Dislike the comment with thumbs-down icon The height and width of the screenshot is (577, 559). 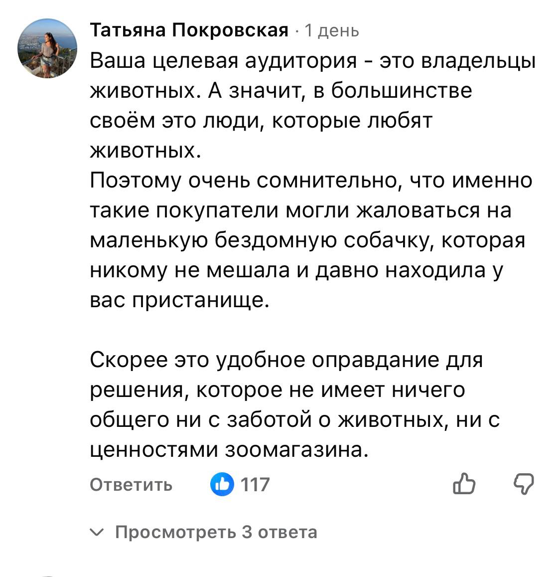524,484
